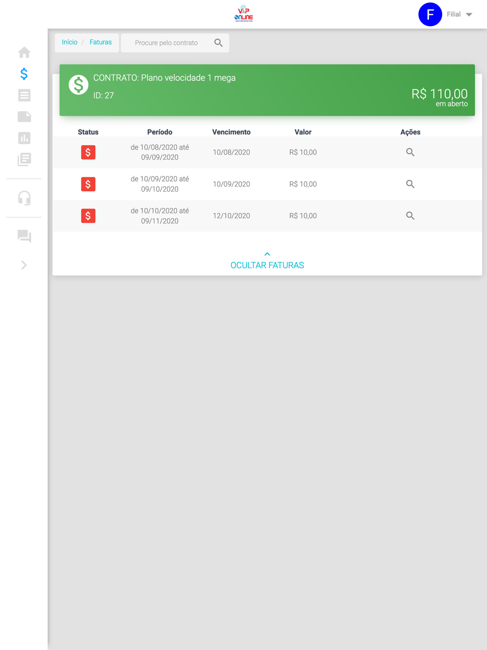The height and width of the screenshot is (650, 487).
Task: Open the Filial user dropdown arrow
Action: pyautogui.click(x=469, y=15)
